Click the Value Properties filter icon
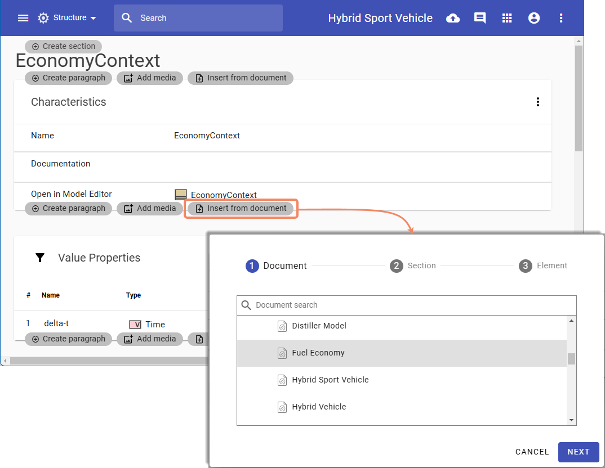Image resolution: width=605 pixels, height=468 pixels. (40, 258)
